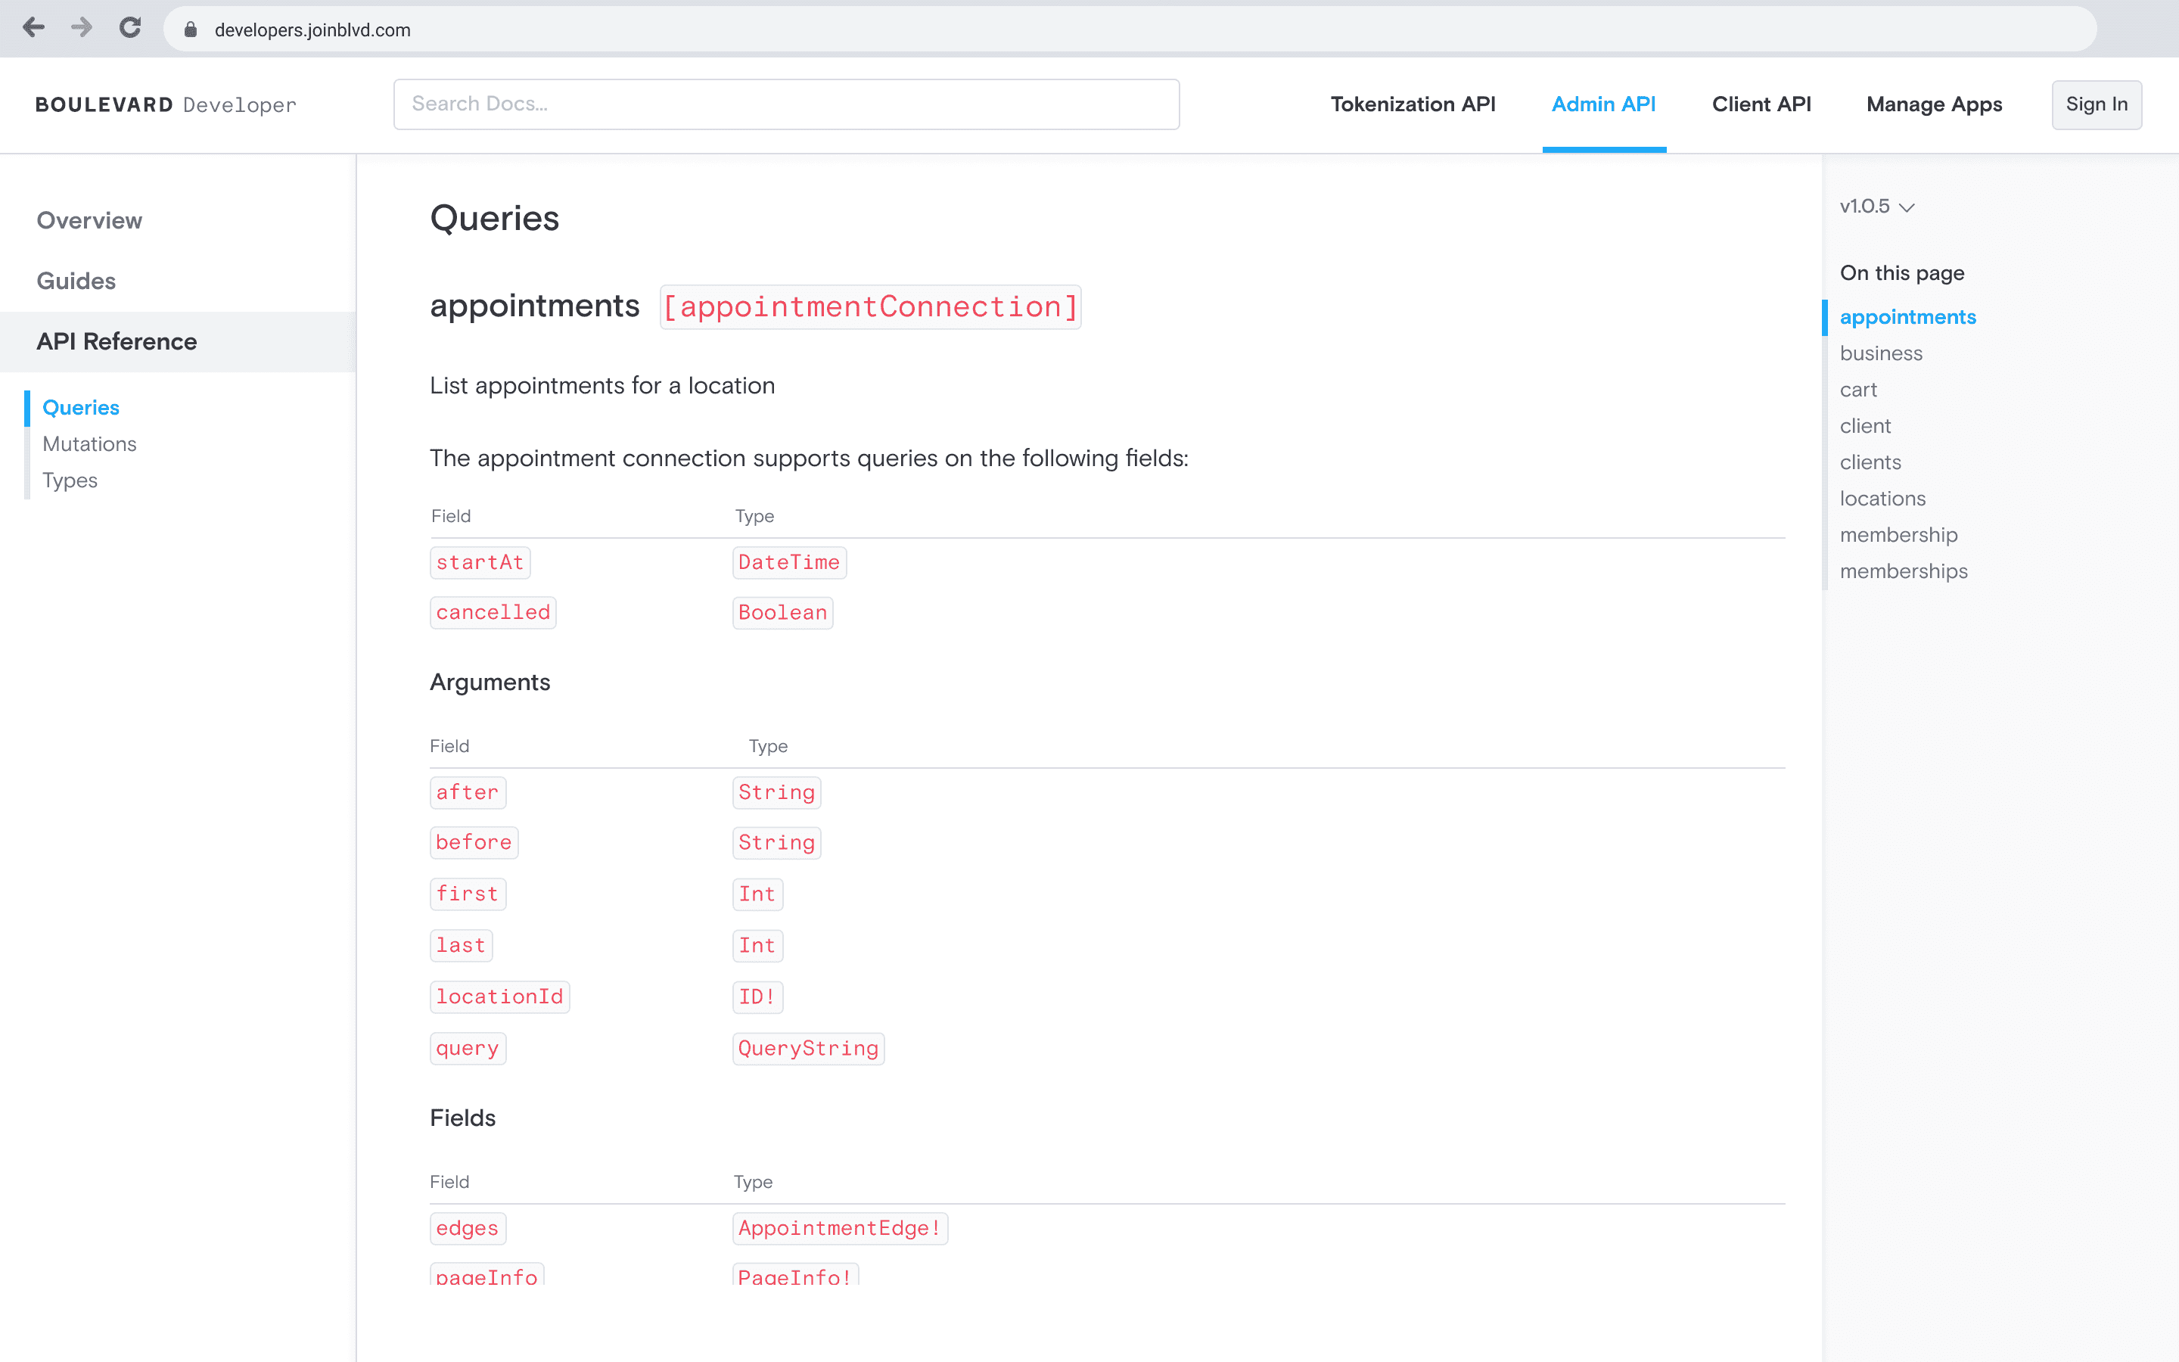Open Guides in the left sidebar
2179x1362 pixels.
pos(76,281)
